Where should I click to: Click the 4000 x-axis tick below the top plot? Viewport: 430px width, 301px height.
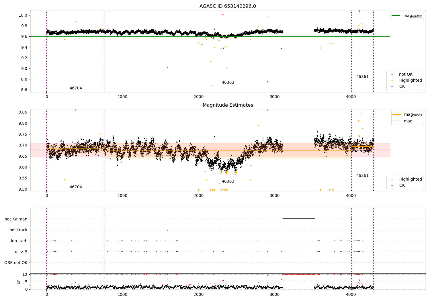click(x=351, y=97)
